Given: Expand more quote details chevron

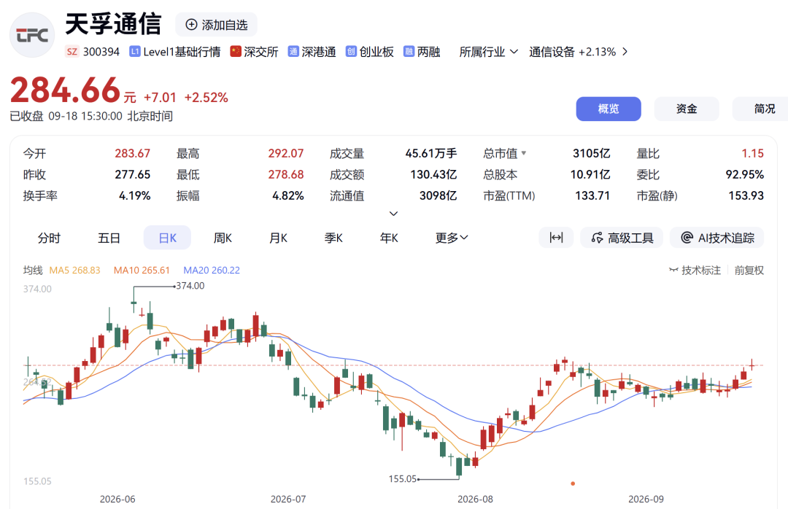Looking at the screenshot, I should tap(394, 214).
